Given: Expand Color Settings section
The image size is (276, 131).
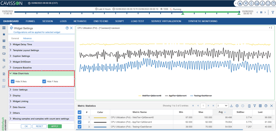Looking at the screenshot, I should tap(41, 90).
